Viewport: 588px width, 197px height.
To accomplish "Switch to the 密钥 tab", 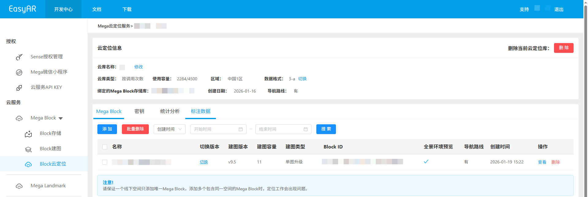I will click(x=139, y=111).
